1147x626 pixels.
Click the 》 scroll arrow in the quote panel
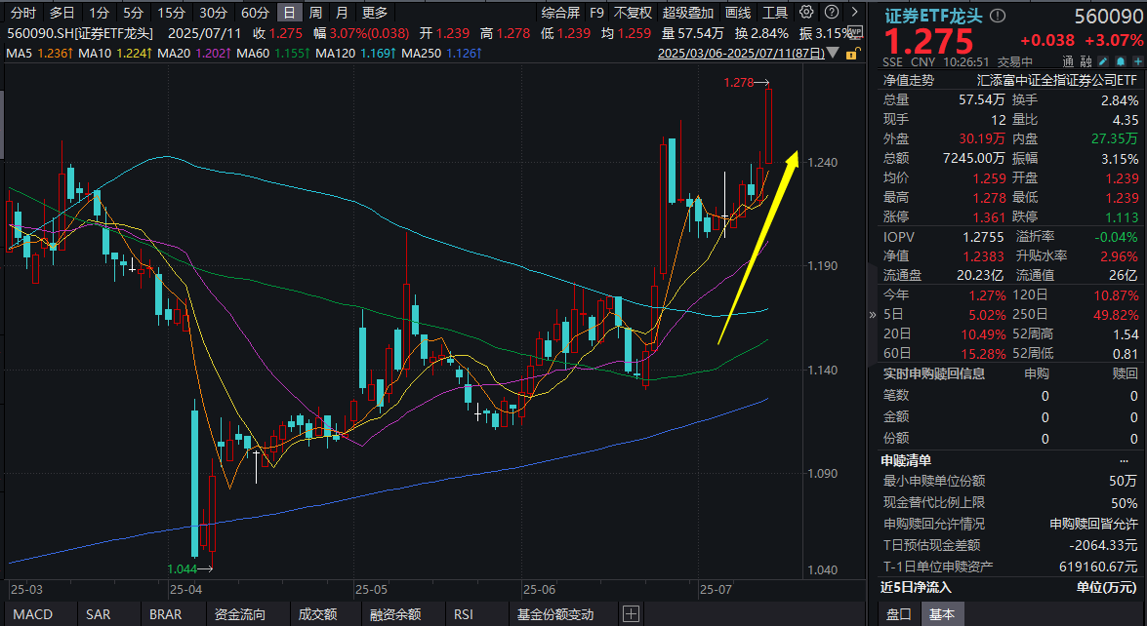point(874,314)
